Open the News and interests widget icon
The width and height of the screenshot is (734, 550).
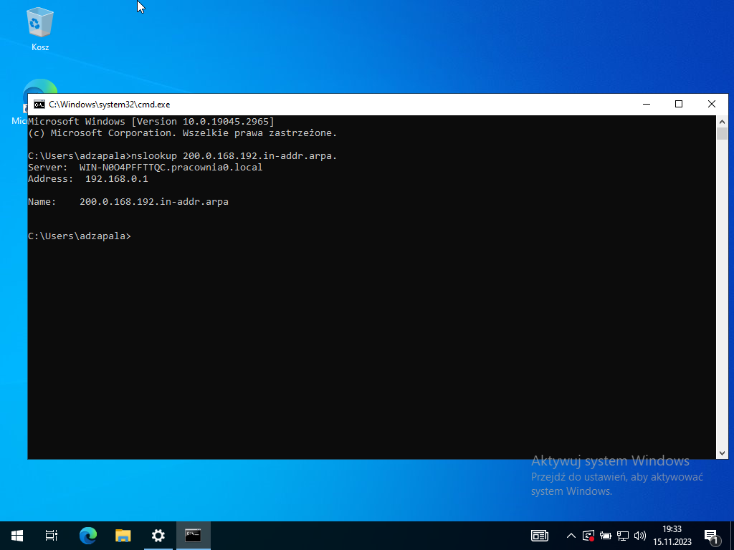coord(539,536)
